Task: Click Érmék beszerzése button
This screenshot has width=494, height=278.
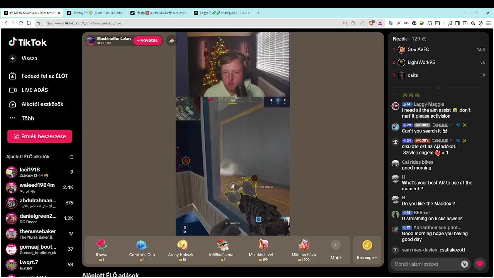Action: coord(39,136)
